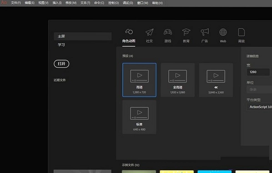The image size is (272, 173).
Task: Click the 预设 (4) heading
Action: [x=127, y=56]
